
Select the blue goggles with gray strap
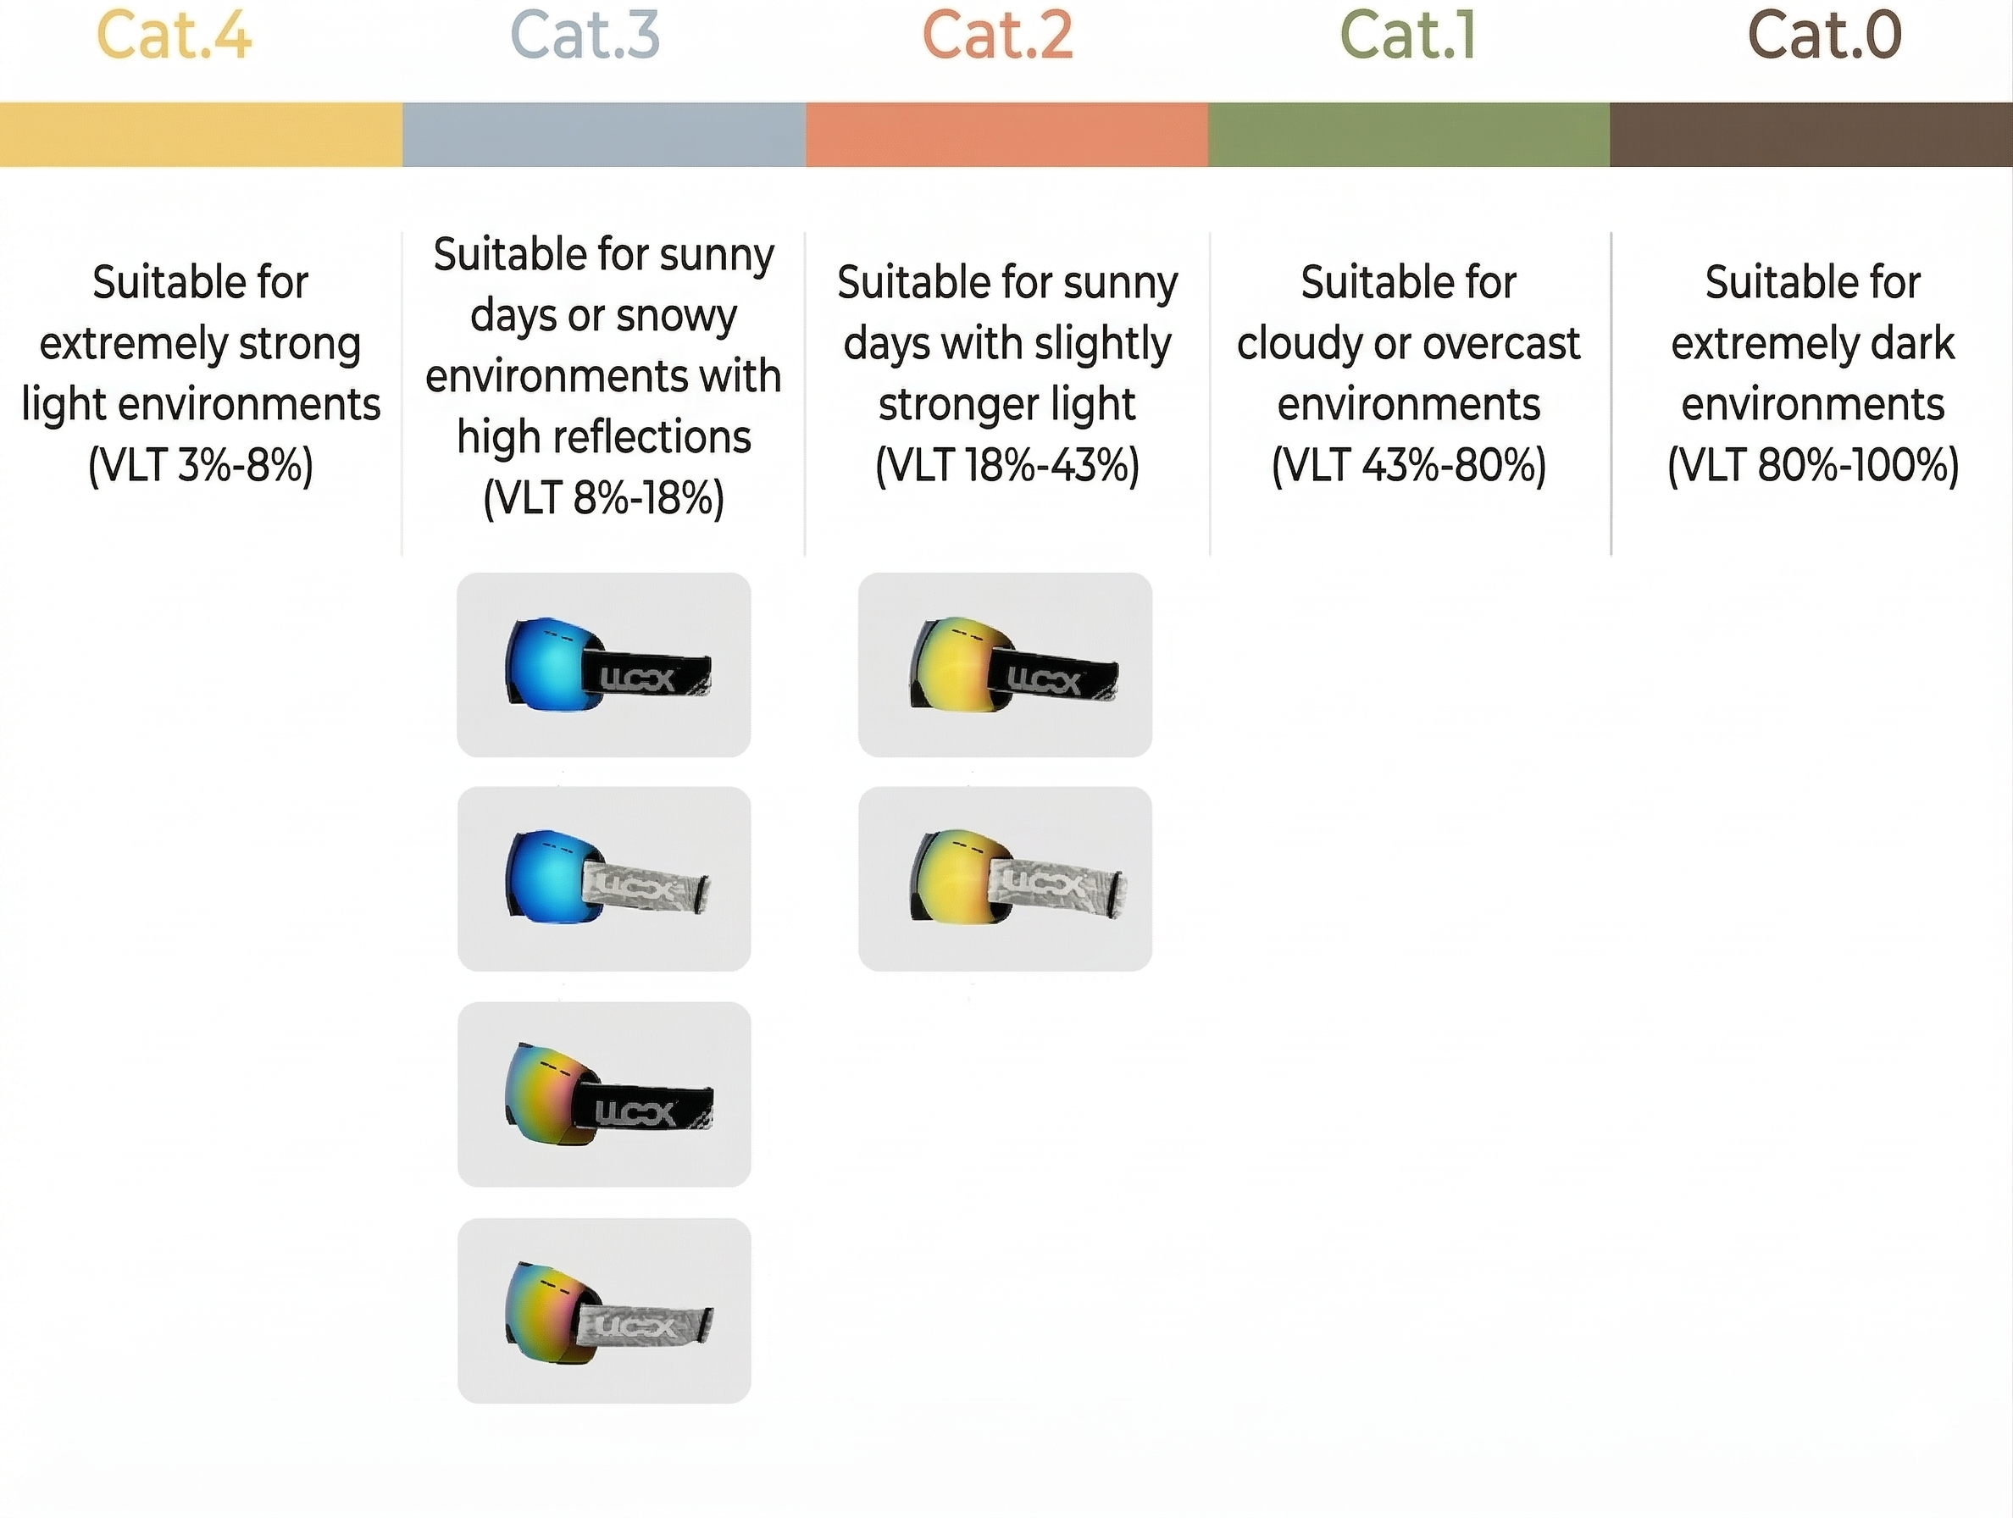coord(603,879)
